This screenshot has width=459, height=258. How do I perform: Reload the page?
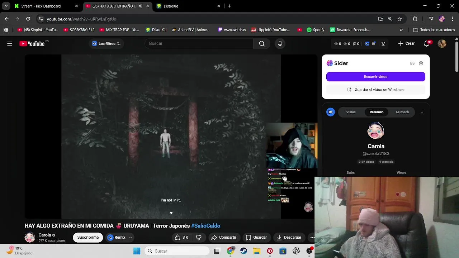pyautogui.click(x=28, y=19)
